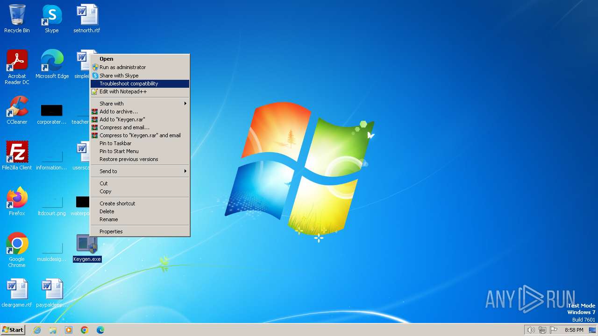The width and height of the screenshot is (598, 336).
Task: Select the CCleaner desktop shortcut
Action: coord(17,110)
